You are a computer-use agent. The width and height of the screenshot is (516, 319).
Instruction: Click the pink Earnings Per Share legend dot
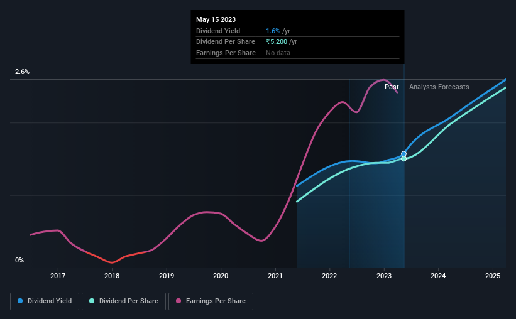click(178, 301)
